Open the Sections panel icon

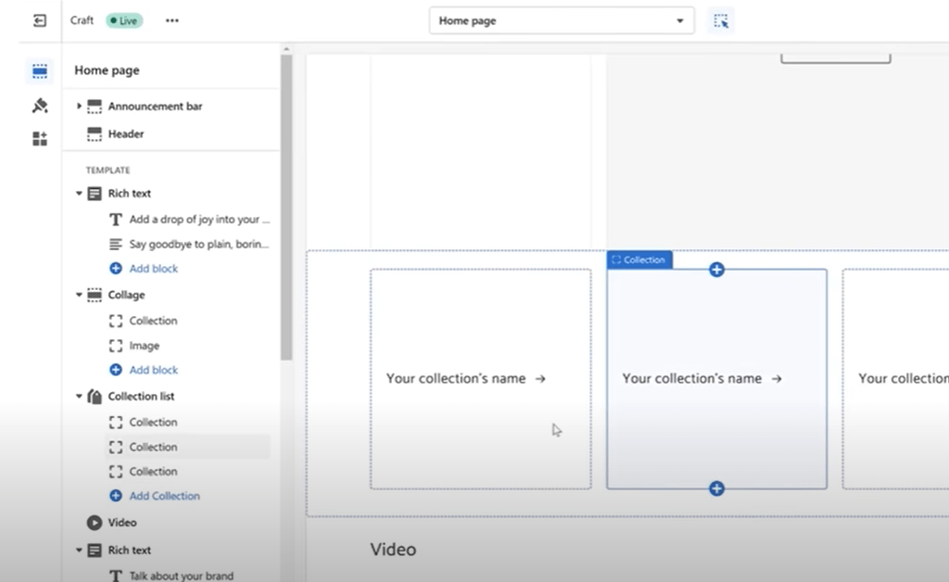(x=40, y=71)
